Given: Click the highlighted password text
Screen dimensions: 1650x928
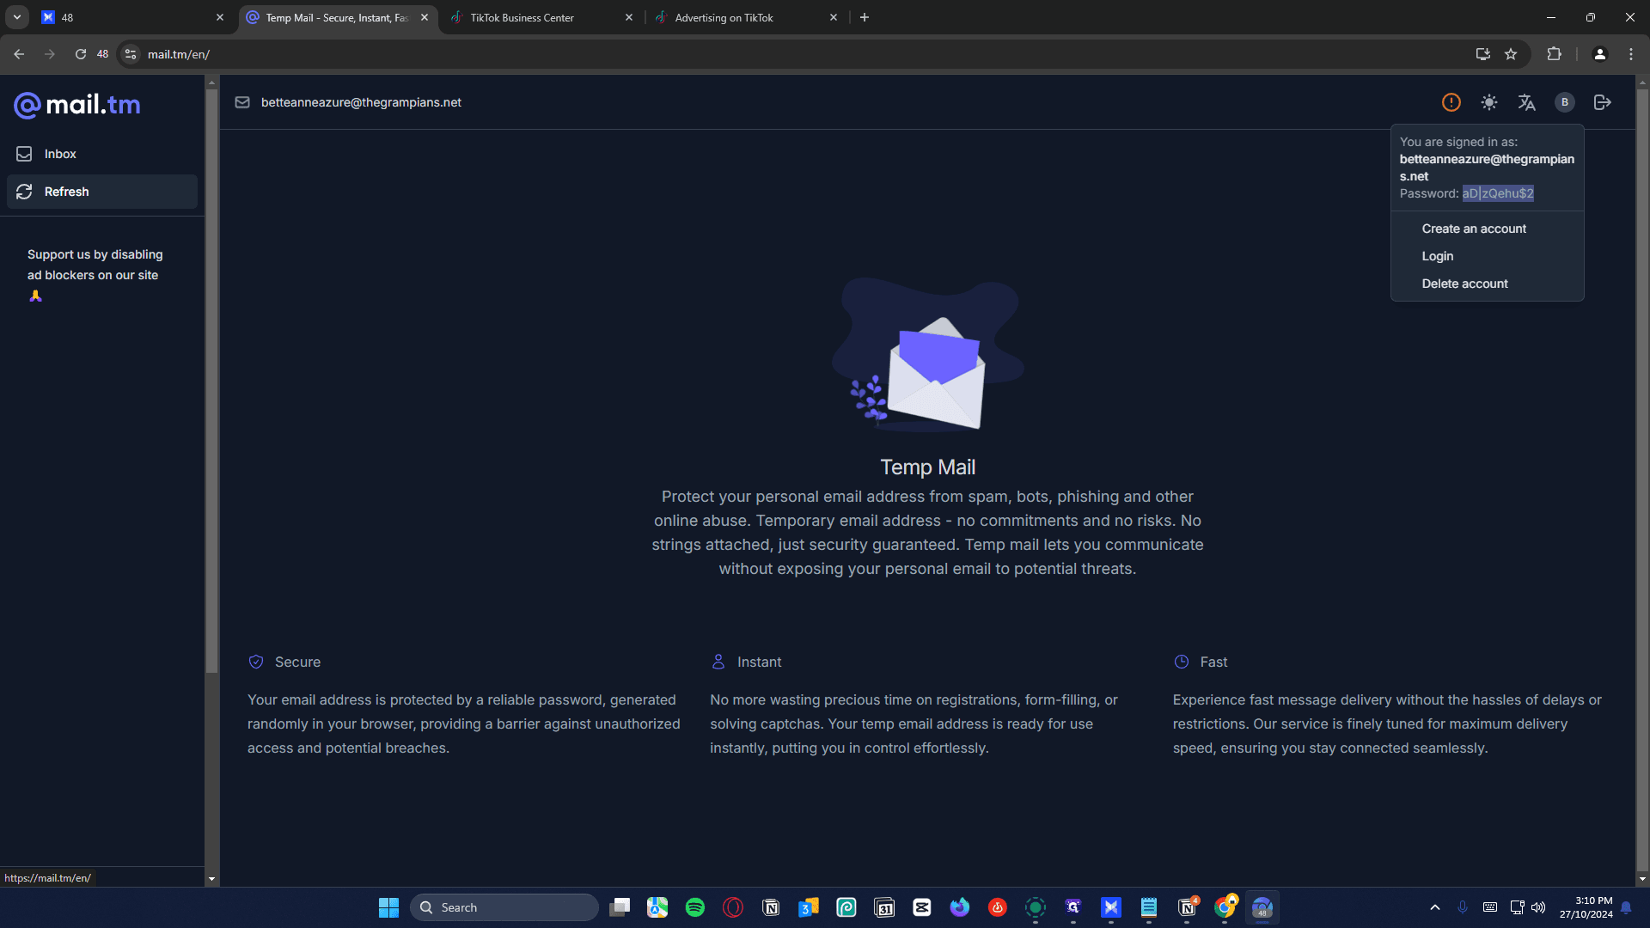Looking at the screenshot, I should click(1498, 193).
